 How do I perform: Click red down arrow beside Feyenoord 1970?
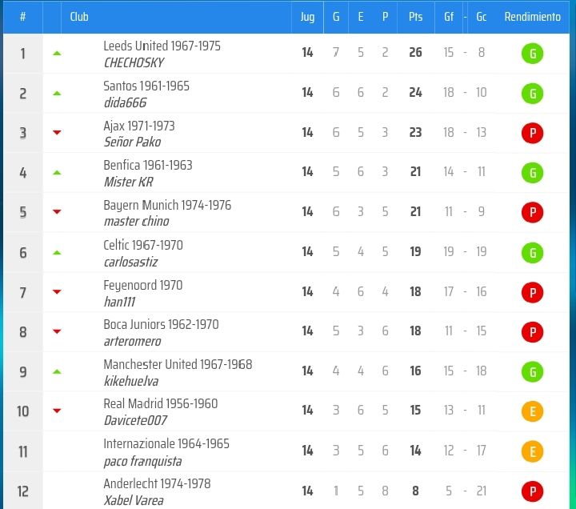pos(57,292)
